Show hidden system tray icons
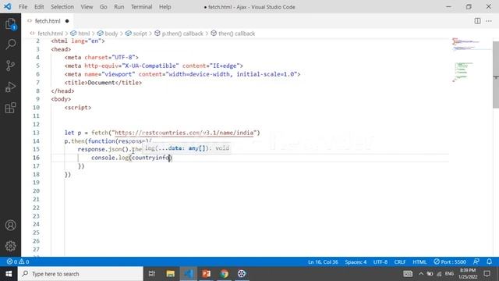The width and height of the screenshot is (499, 281). click(421, 274)
